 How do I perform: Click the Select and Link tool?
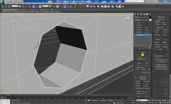tap(2, 7)
